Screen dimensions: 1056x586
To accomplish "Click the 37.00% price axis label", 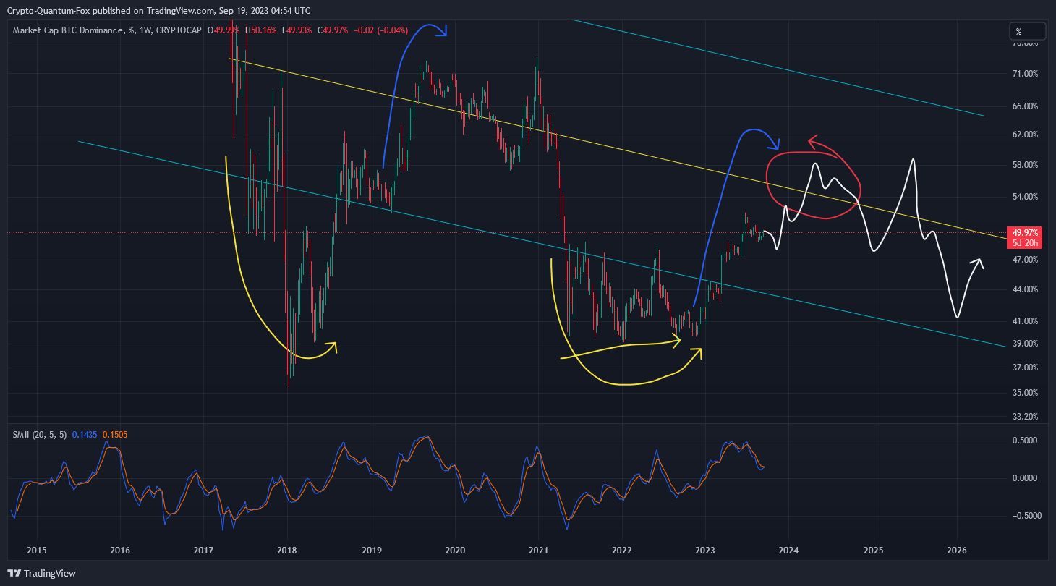I will pos(1026,368).
